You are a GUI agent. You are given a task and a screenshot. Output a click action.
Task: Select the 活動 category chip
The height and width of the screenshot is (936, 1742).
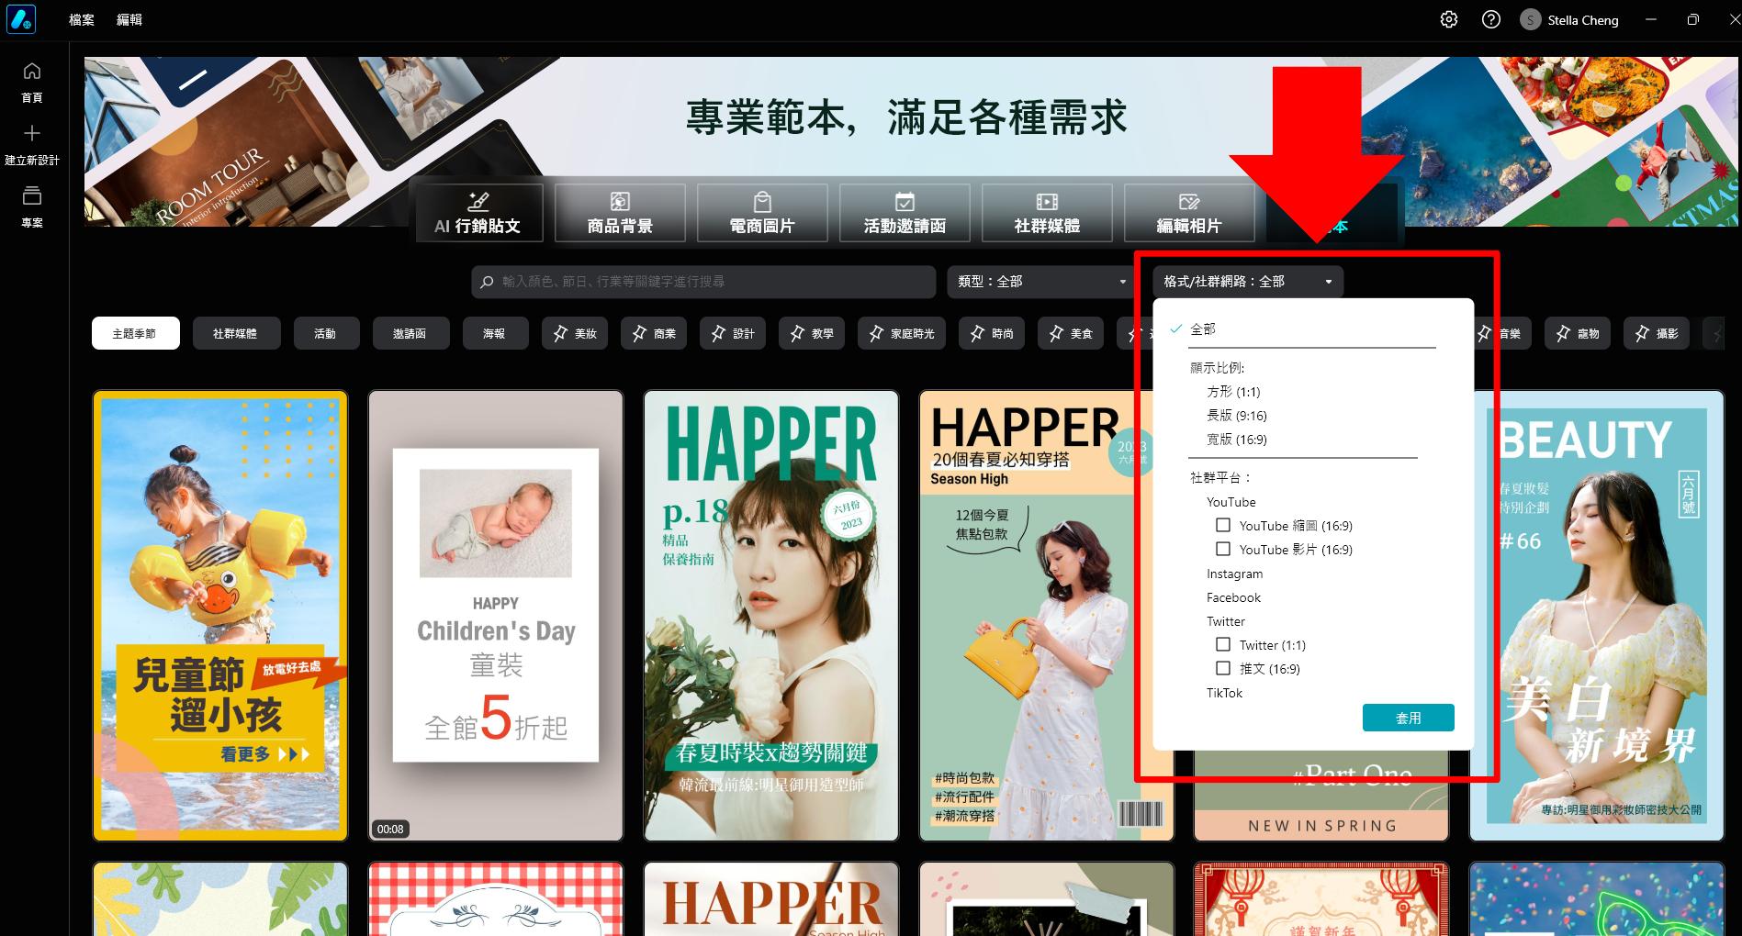click(326, 333)
